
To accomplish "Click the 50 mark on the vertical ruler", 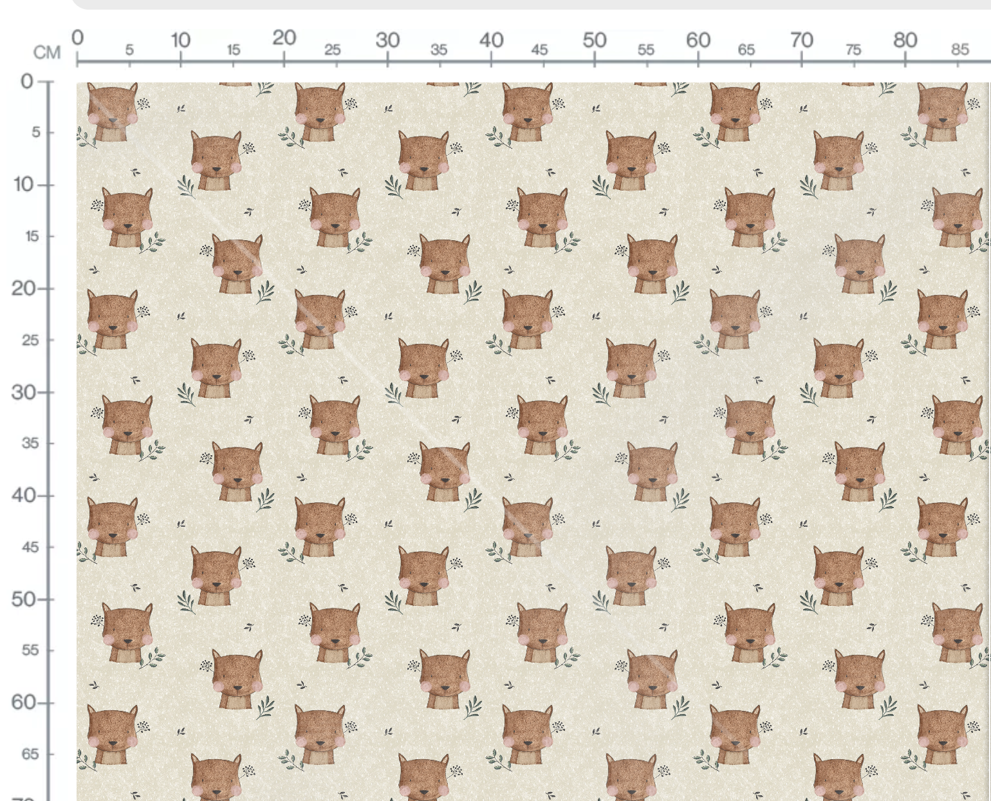I will (x=24, y=599).
